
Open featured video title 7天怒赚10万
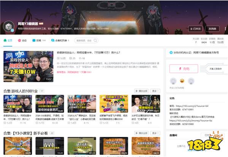88,52
